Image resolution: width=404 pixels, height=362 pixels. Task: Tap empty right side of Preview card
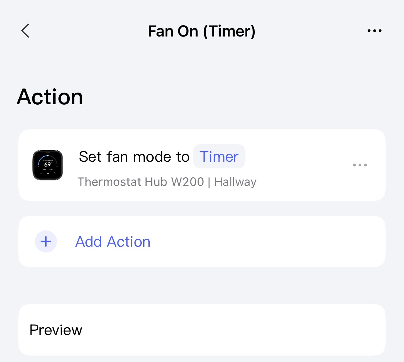point(275,330)
